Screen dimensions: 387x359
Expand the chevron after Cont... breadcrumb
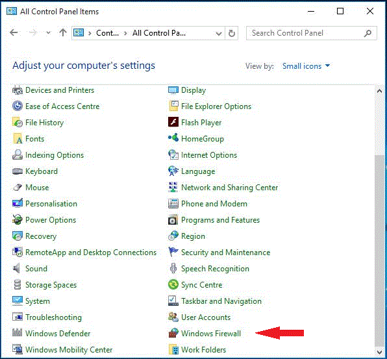point(125,33)
